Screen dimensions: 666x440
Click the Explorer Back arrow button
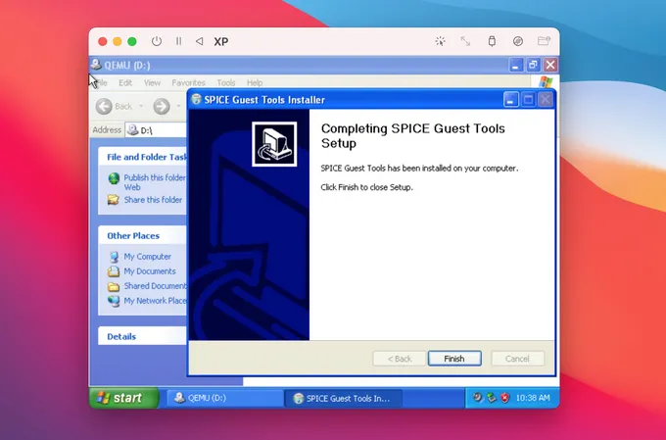[x=104, y=106]
